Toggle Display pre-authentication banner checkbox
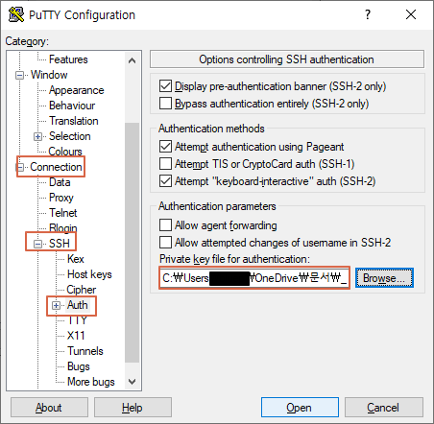434x424 pixels. (165, 86)
